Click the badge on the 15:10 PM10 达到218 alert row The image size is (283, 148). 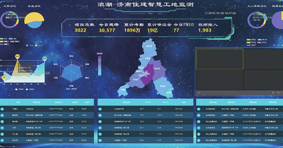(x=199, y=140)
